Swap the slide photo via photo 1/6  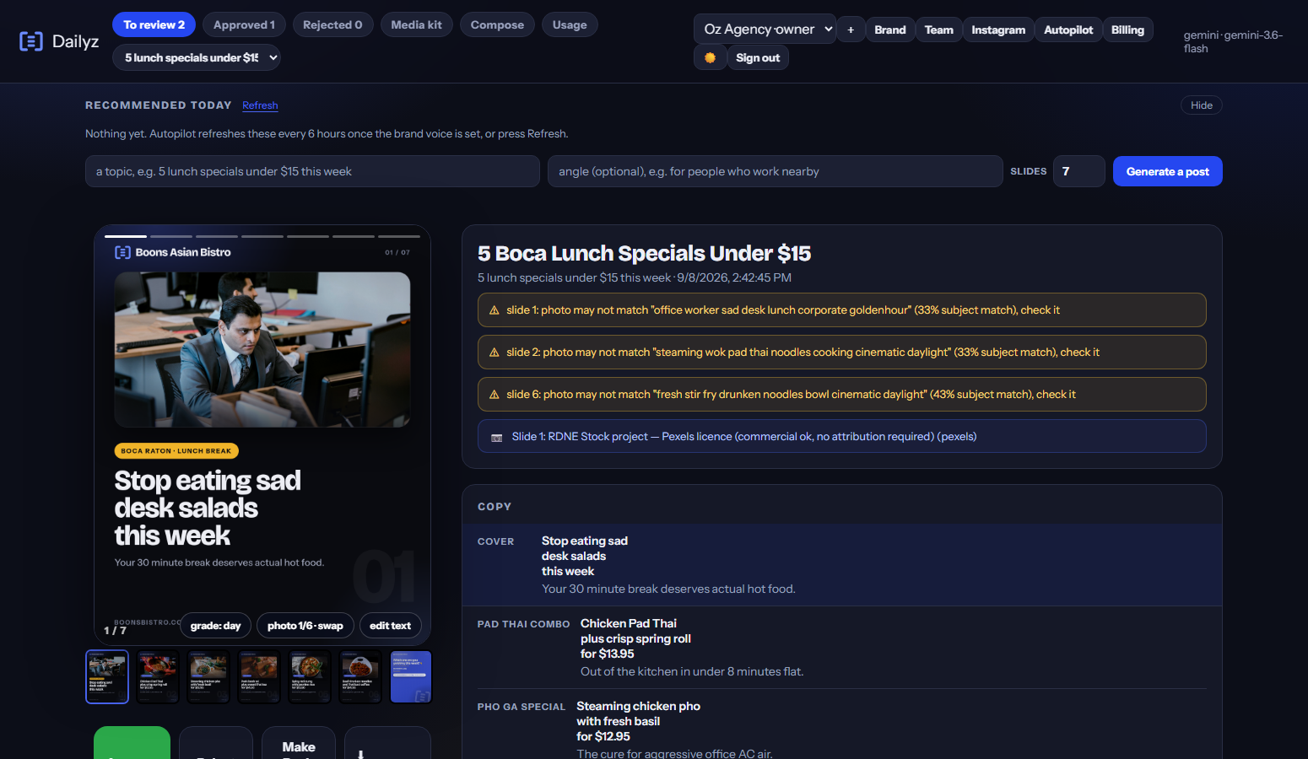[305, 626]
